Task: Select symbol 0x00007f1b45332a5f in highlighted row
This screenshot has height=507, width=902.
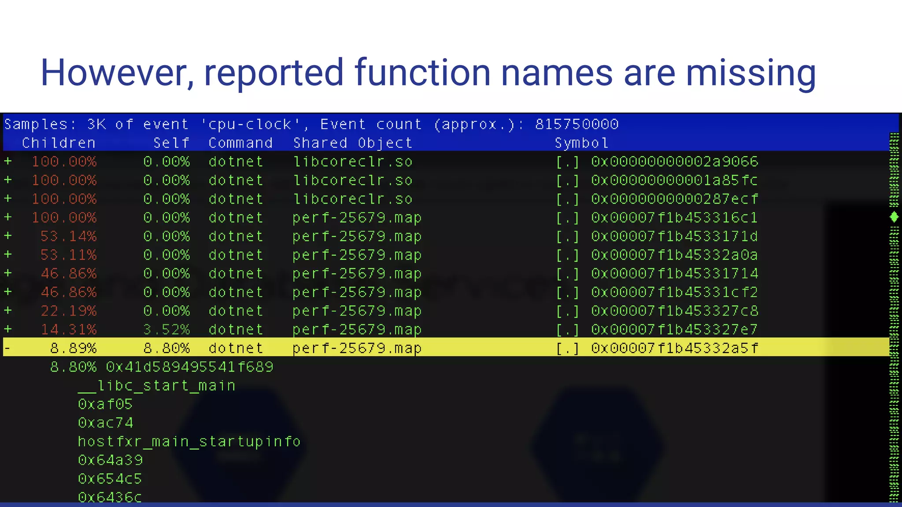Action: point(675,348)
